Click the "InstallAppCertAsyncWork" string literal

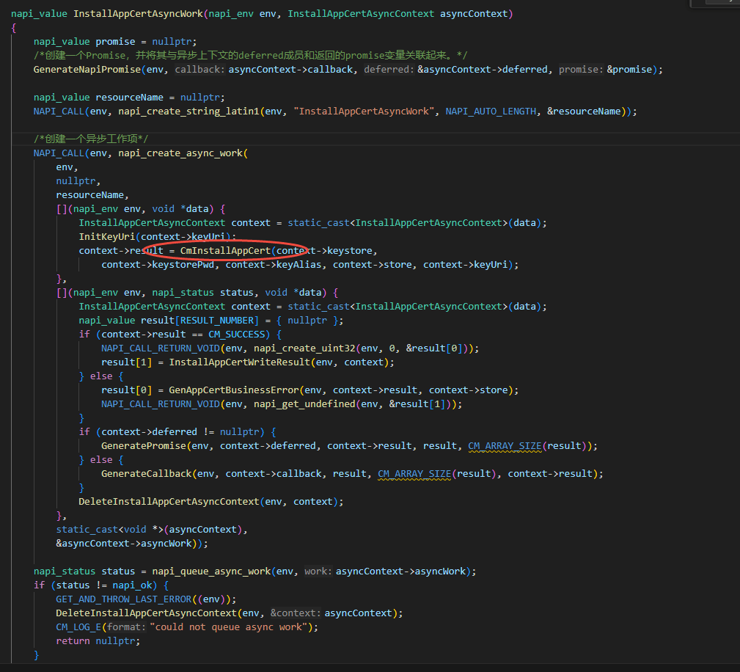click(364, 112)
